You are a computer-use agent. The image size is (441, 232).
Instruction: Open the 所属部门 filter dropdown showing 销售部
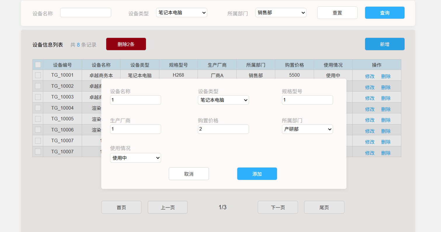(281, 13)
